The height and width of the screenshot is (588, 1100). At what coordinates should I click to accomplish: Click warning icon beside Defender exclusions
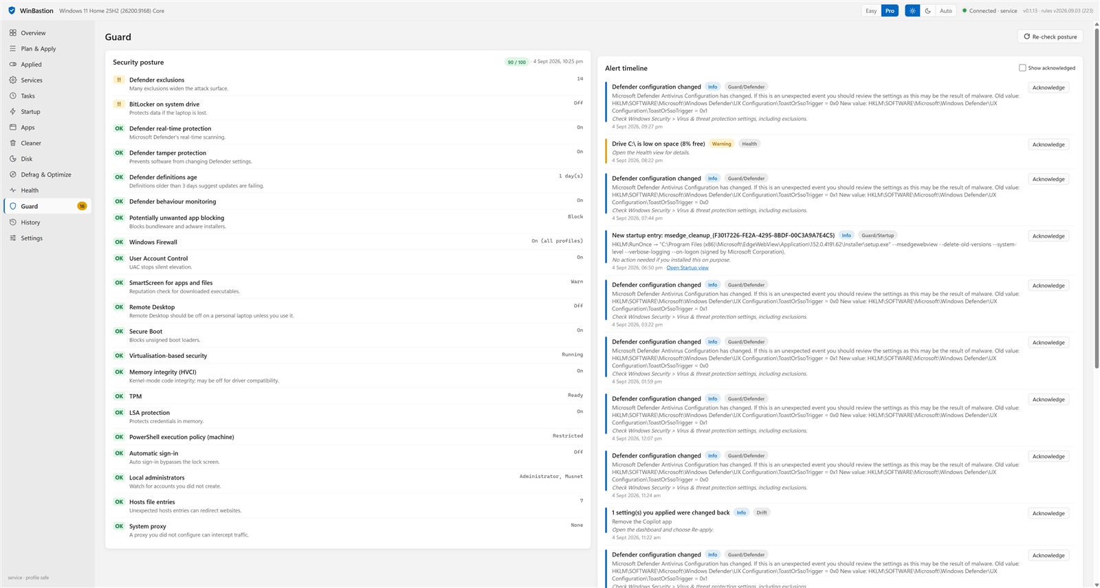119,80
